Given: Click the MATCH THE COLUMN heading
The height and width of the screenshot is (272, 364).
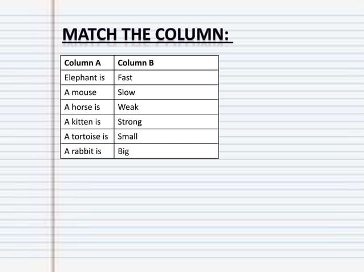Looking at the screenshot, I should (146, 35).
